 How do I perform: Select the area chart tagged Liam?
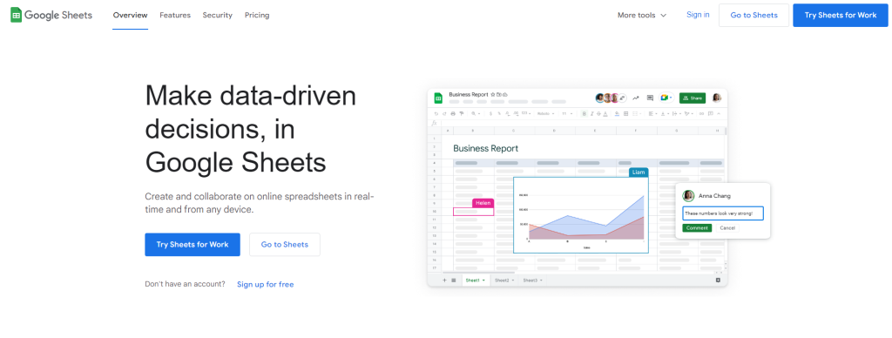point(581,215)
